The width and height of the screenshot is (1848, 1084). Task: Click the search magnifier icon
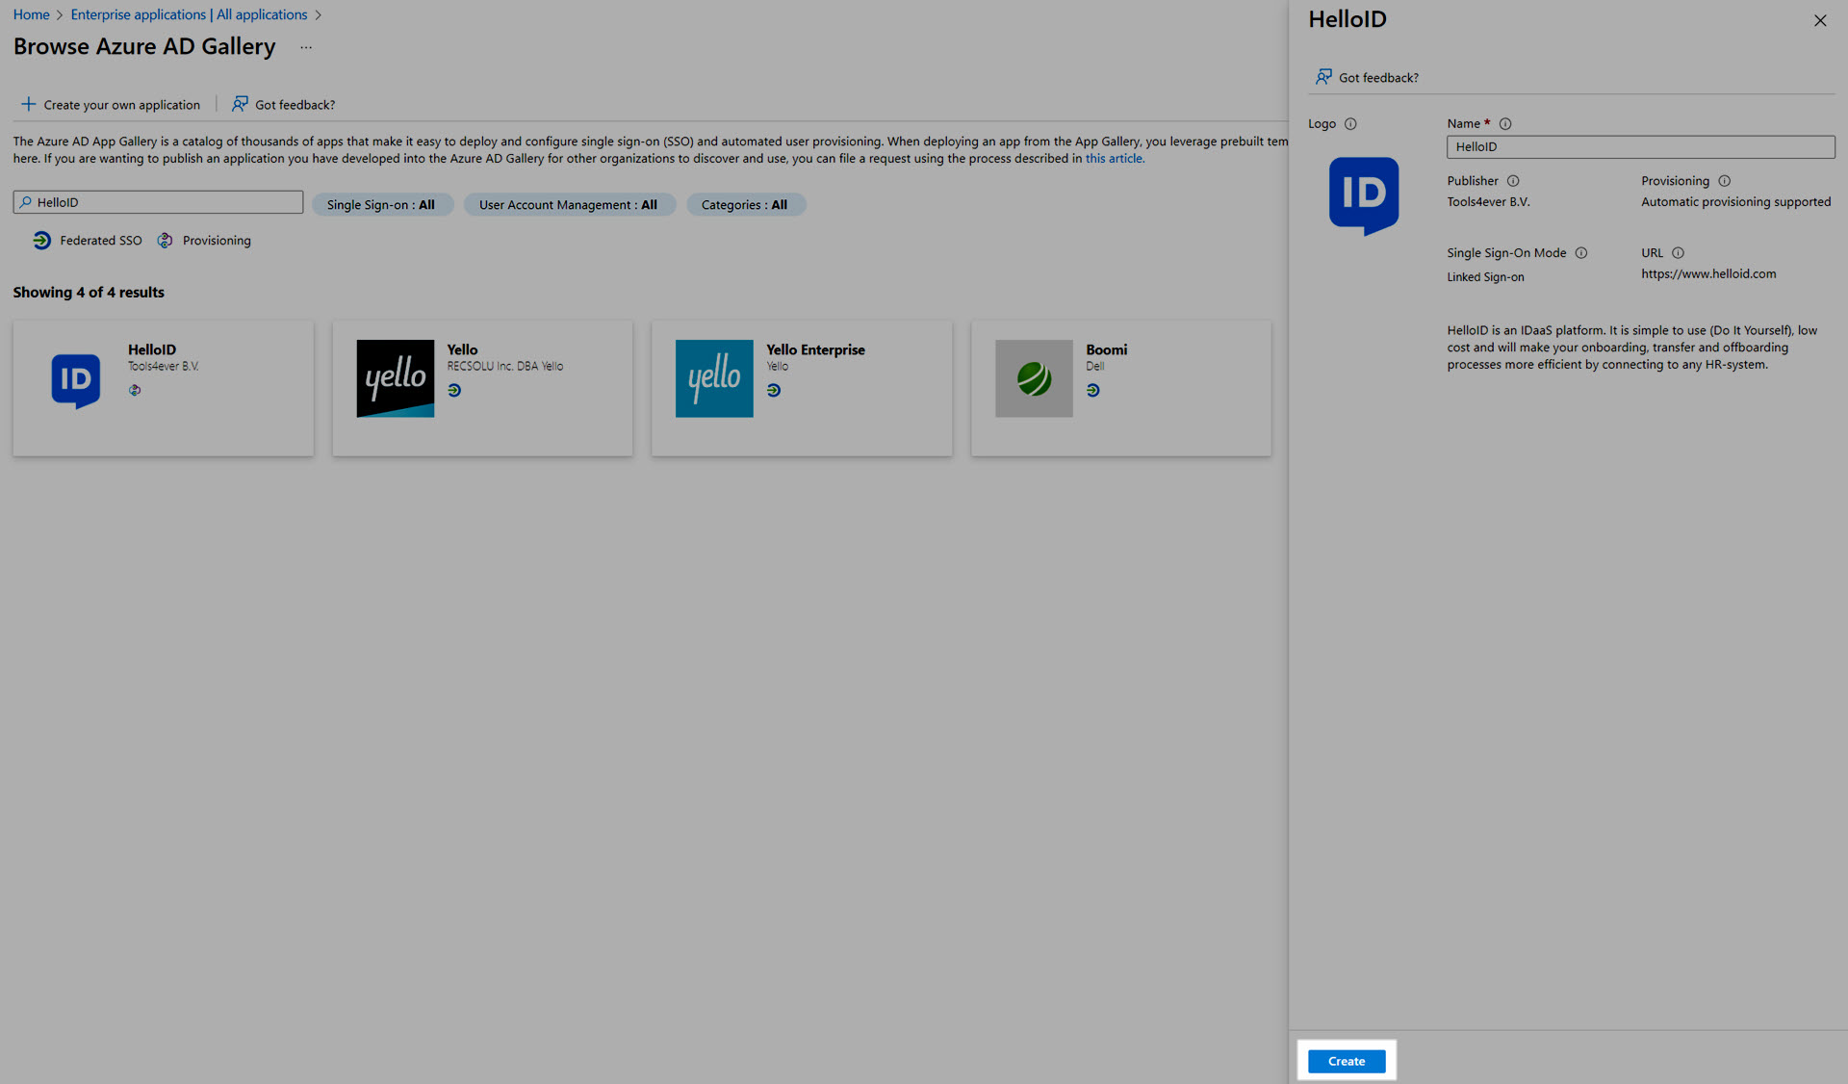(26, 202)
